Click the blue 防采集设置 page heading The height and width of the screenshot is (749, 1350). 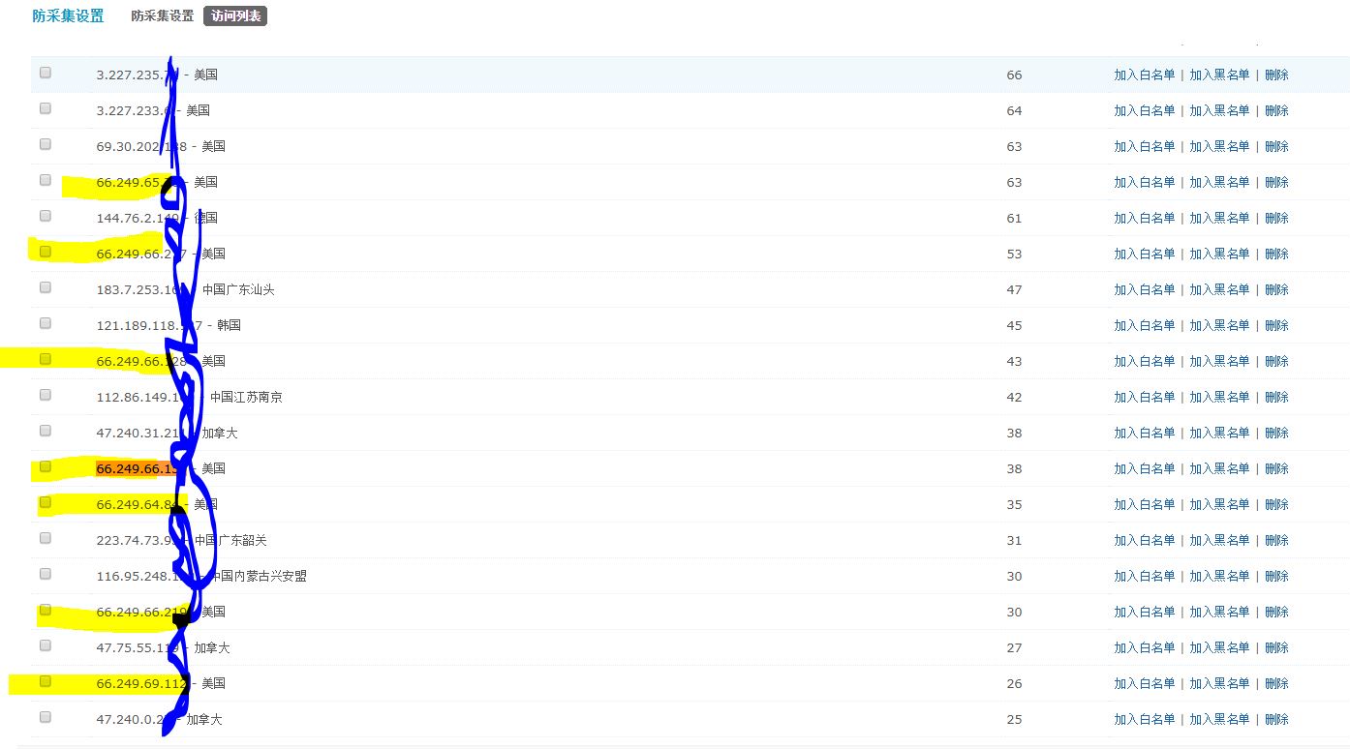(x=68, y=15)
